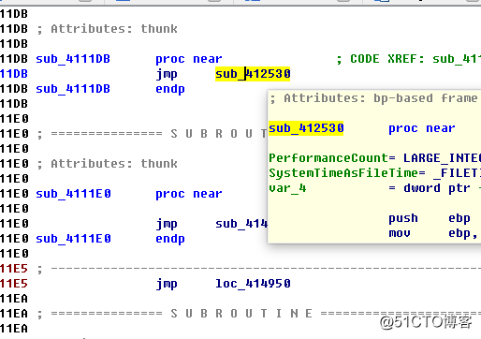Click 'proc near' keyword on sub_4111E0 line
The height and width of the screenshot is (339, 481).
click(189, 194)
